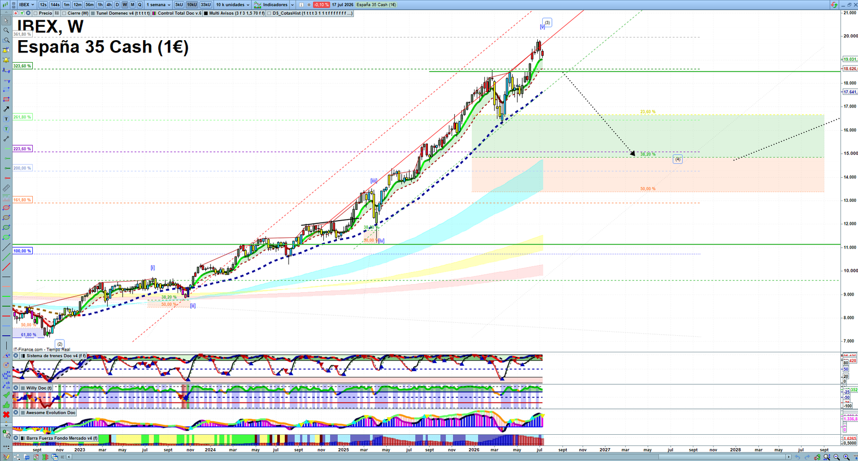Select the 12s timeframe
The width and height of the screenshot is (858, 461).
point(43,5)
